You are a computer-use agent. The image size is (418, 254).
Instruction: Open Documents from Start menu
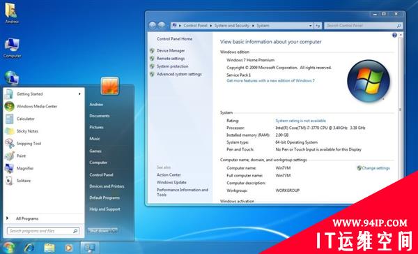coord(100,116)
